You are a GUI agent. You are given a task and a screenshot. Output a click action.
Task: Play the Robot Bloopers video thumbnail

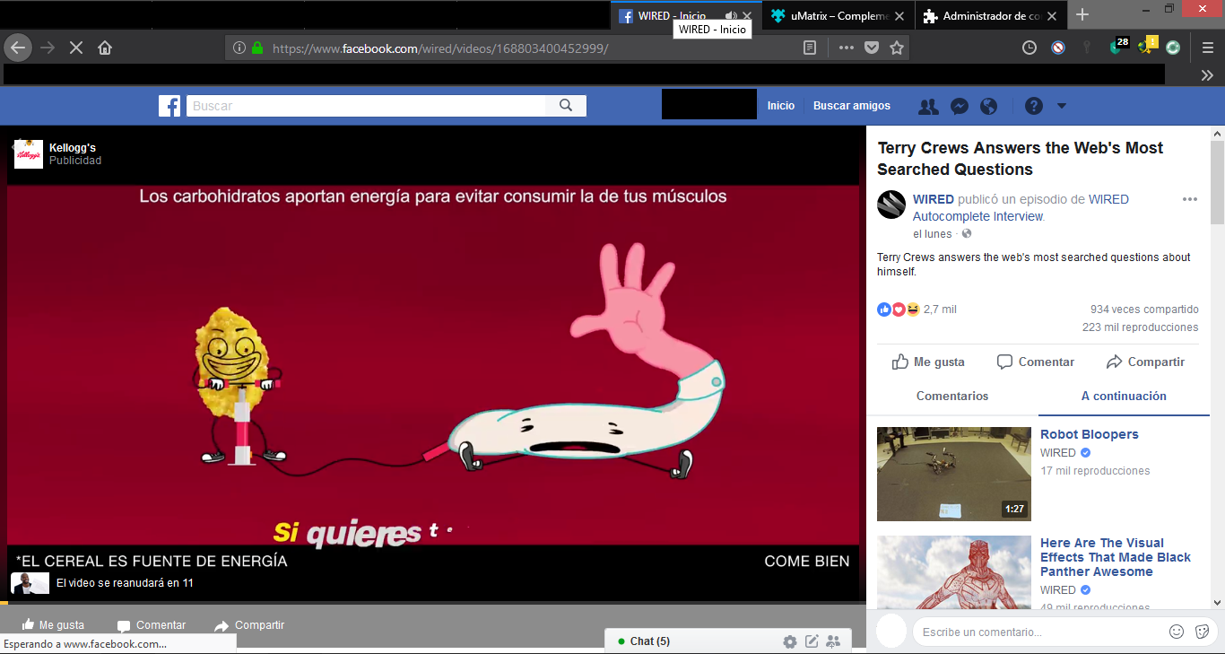[954, 475]
